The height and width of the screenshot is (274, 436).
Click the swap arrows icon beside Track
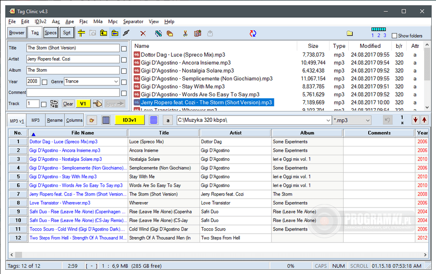point(54,104)
